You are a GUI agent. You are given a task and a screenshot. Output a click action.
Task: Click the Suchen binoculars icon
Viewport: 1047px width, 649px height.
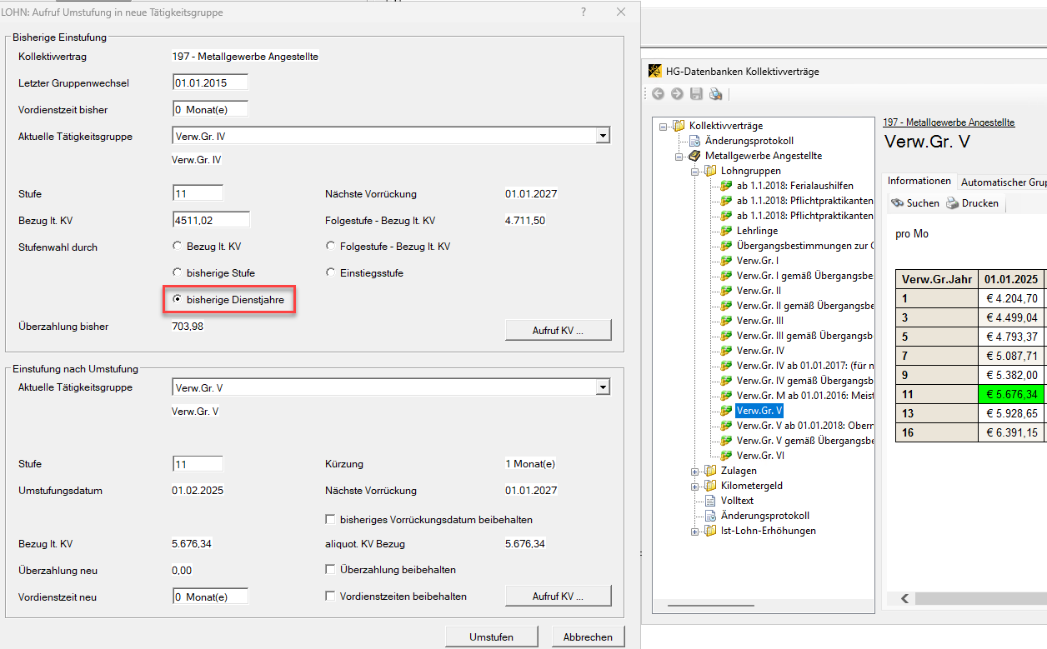[897, 203]
